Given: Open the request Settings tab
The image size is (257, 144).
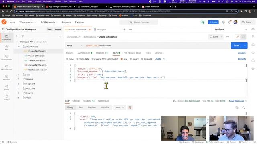Looking at the screenshot, I should point(158,53).
